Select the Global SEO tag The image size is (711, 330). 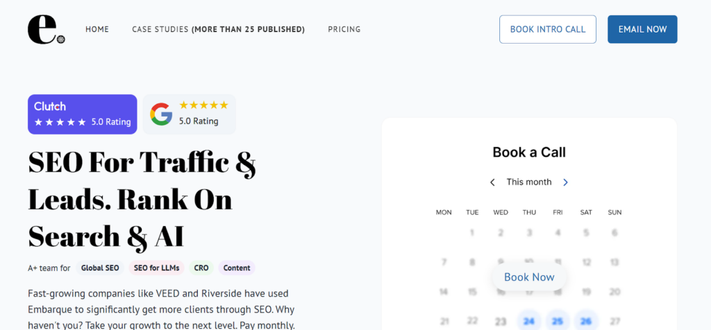point(100,268)
